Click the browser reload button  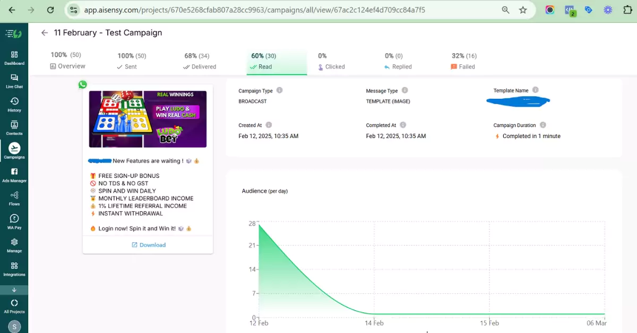coord(50,10)
